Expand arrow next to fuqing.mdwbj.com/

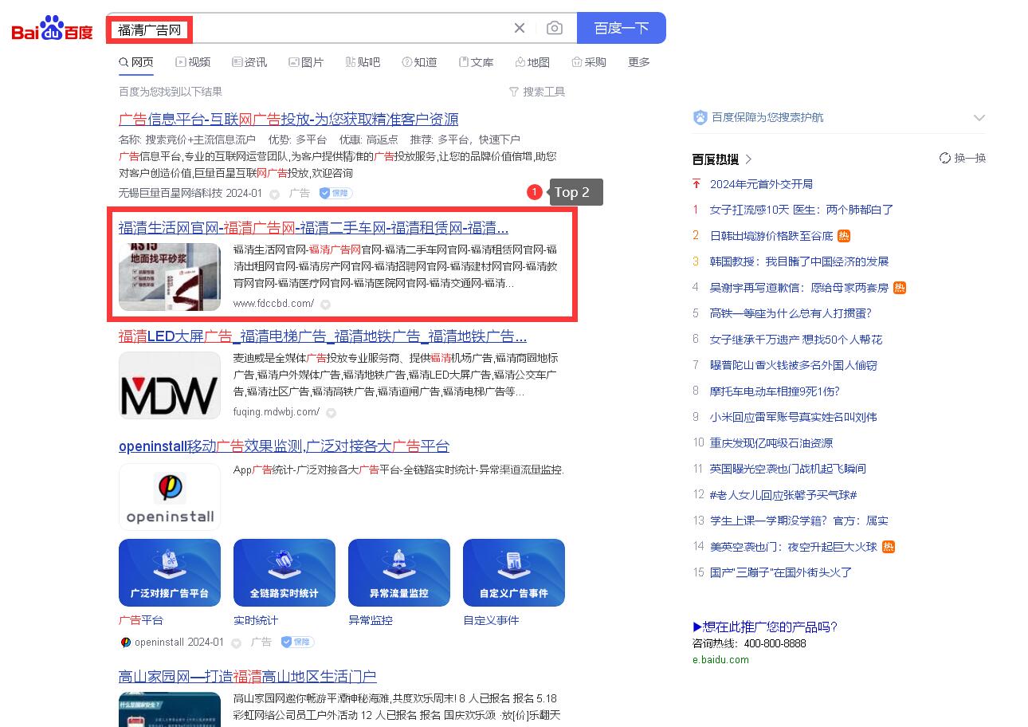tap(332, 413)
